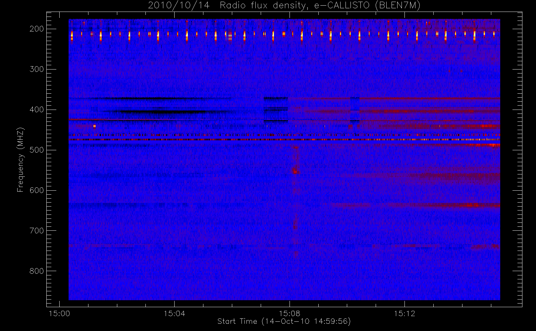This screenshot has height=331, width=536.
Task: Select the 600 frequency tick label
Action: coord(37,190)
